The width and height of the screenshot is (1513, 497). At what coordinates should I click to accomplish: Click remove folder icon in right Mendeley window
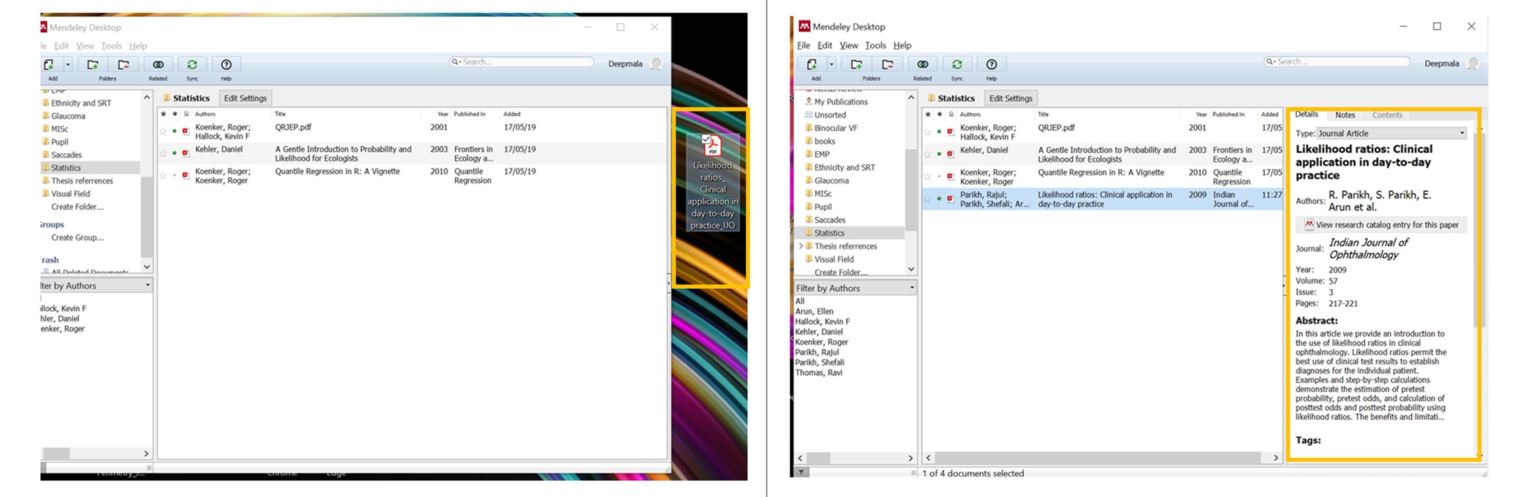887,65
